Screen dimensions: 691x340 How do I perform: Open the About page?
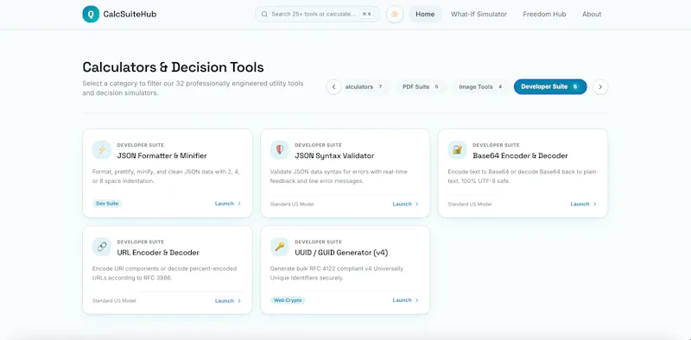(x=592, y=14)
